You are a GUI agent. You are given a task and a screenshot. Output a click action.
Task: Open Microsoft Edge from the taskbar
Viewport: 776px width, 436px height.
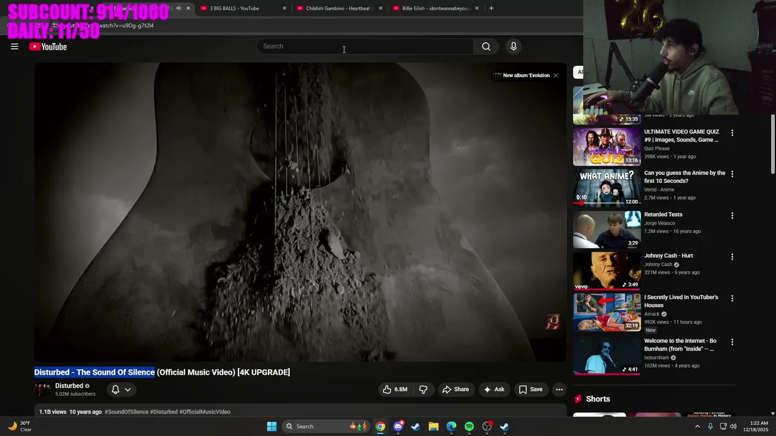pyautogui.click(x=452, y=426)
